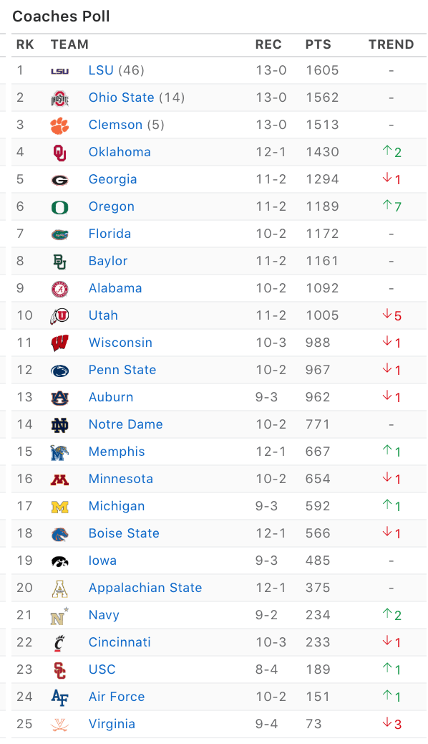The height and width of the screenshot is (744, 428).
Task: Click the Alabama team logo
Action: point(59,288)
